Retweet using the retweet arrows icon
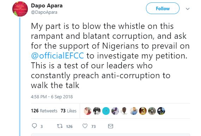This screenshot has width=201, height=136. tap(60, 126)
